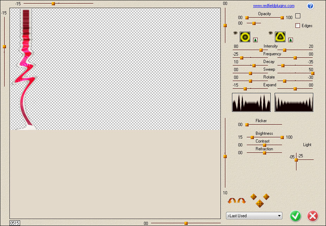The height and width of the screenshot is (226, 326).
Task: Toggle the left eye visibility icon
Action: (235, 33)
